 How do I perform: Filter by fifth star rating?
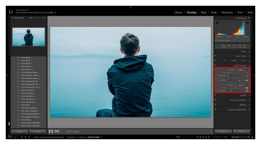[209, 137]
